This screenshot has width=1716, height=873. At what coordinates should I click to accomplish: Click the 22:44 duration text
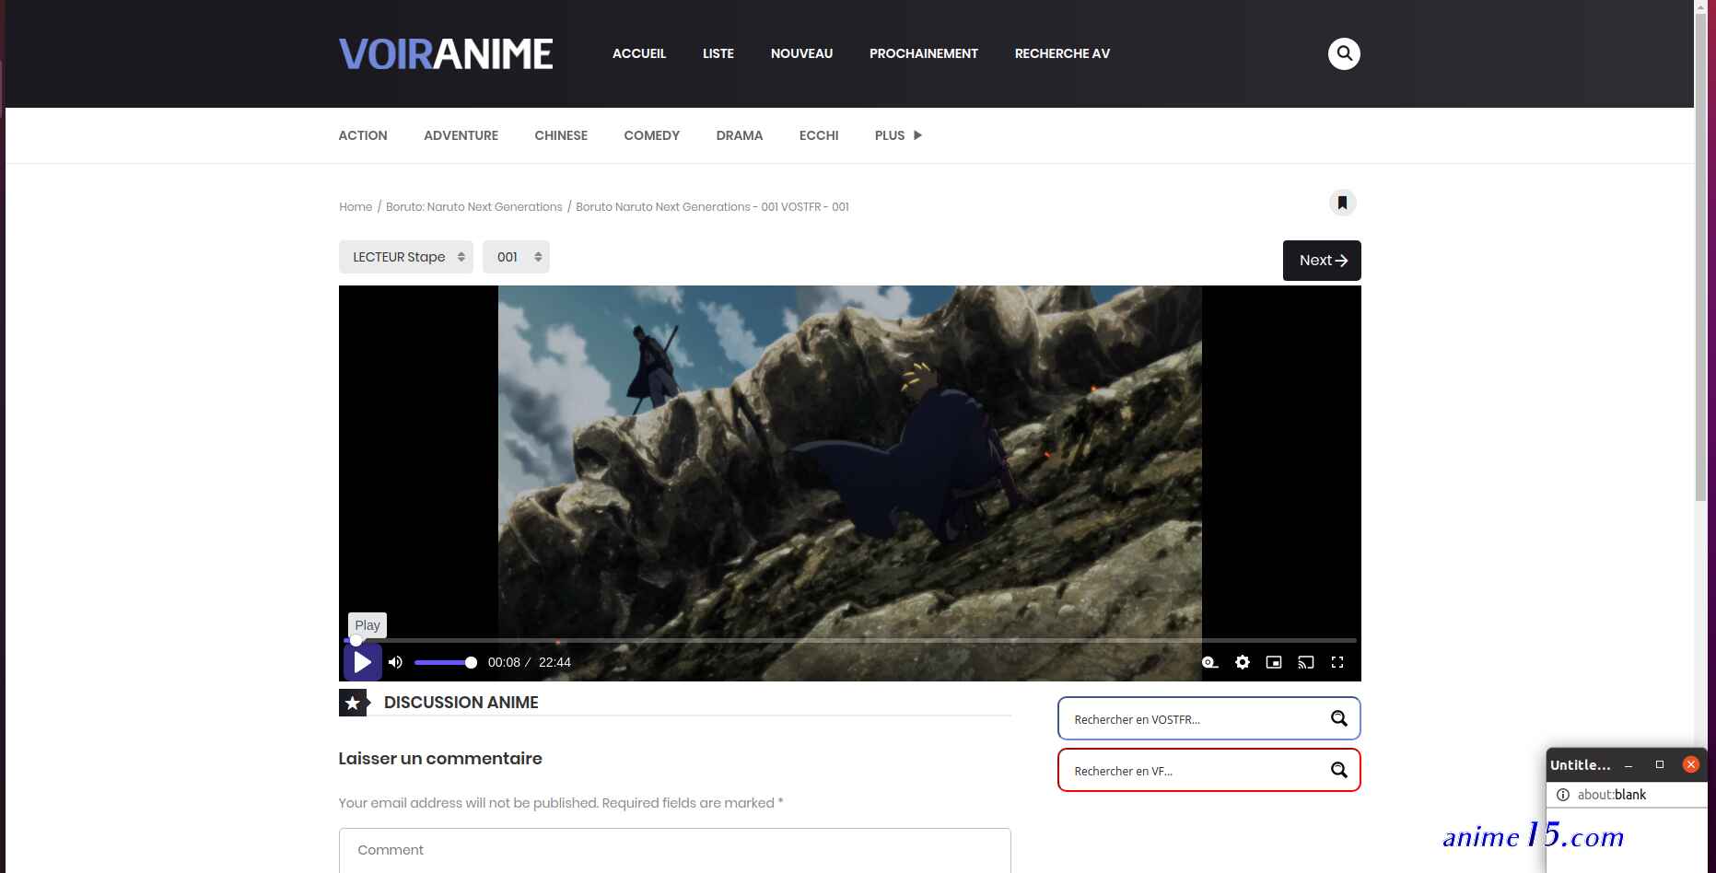point(554,662)
